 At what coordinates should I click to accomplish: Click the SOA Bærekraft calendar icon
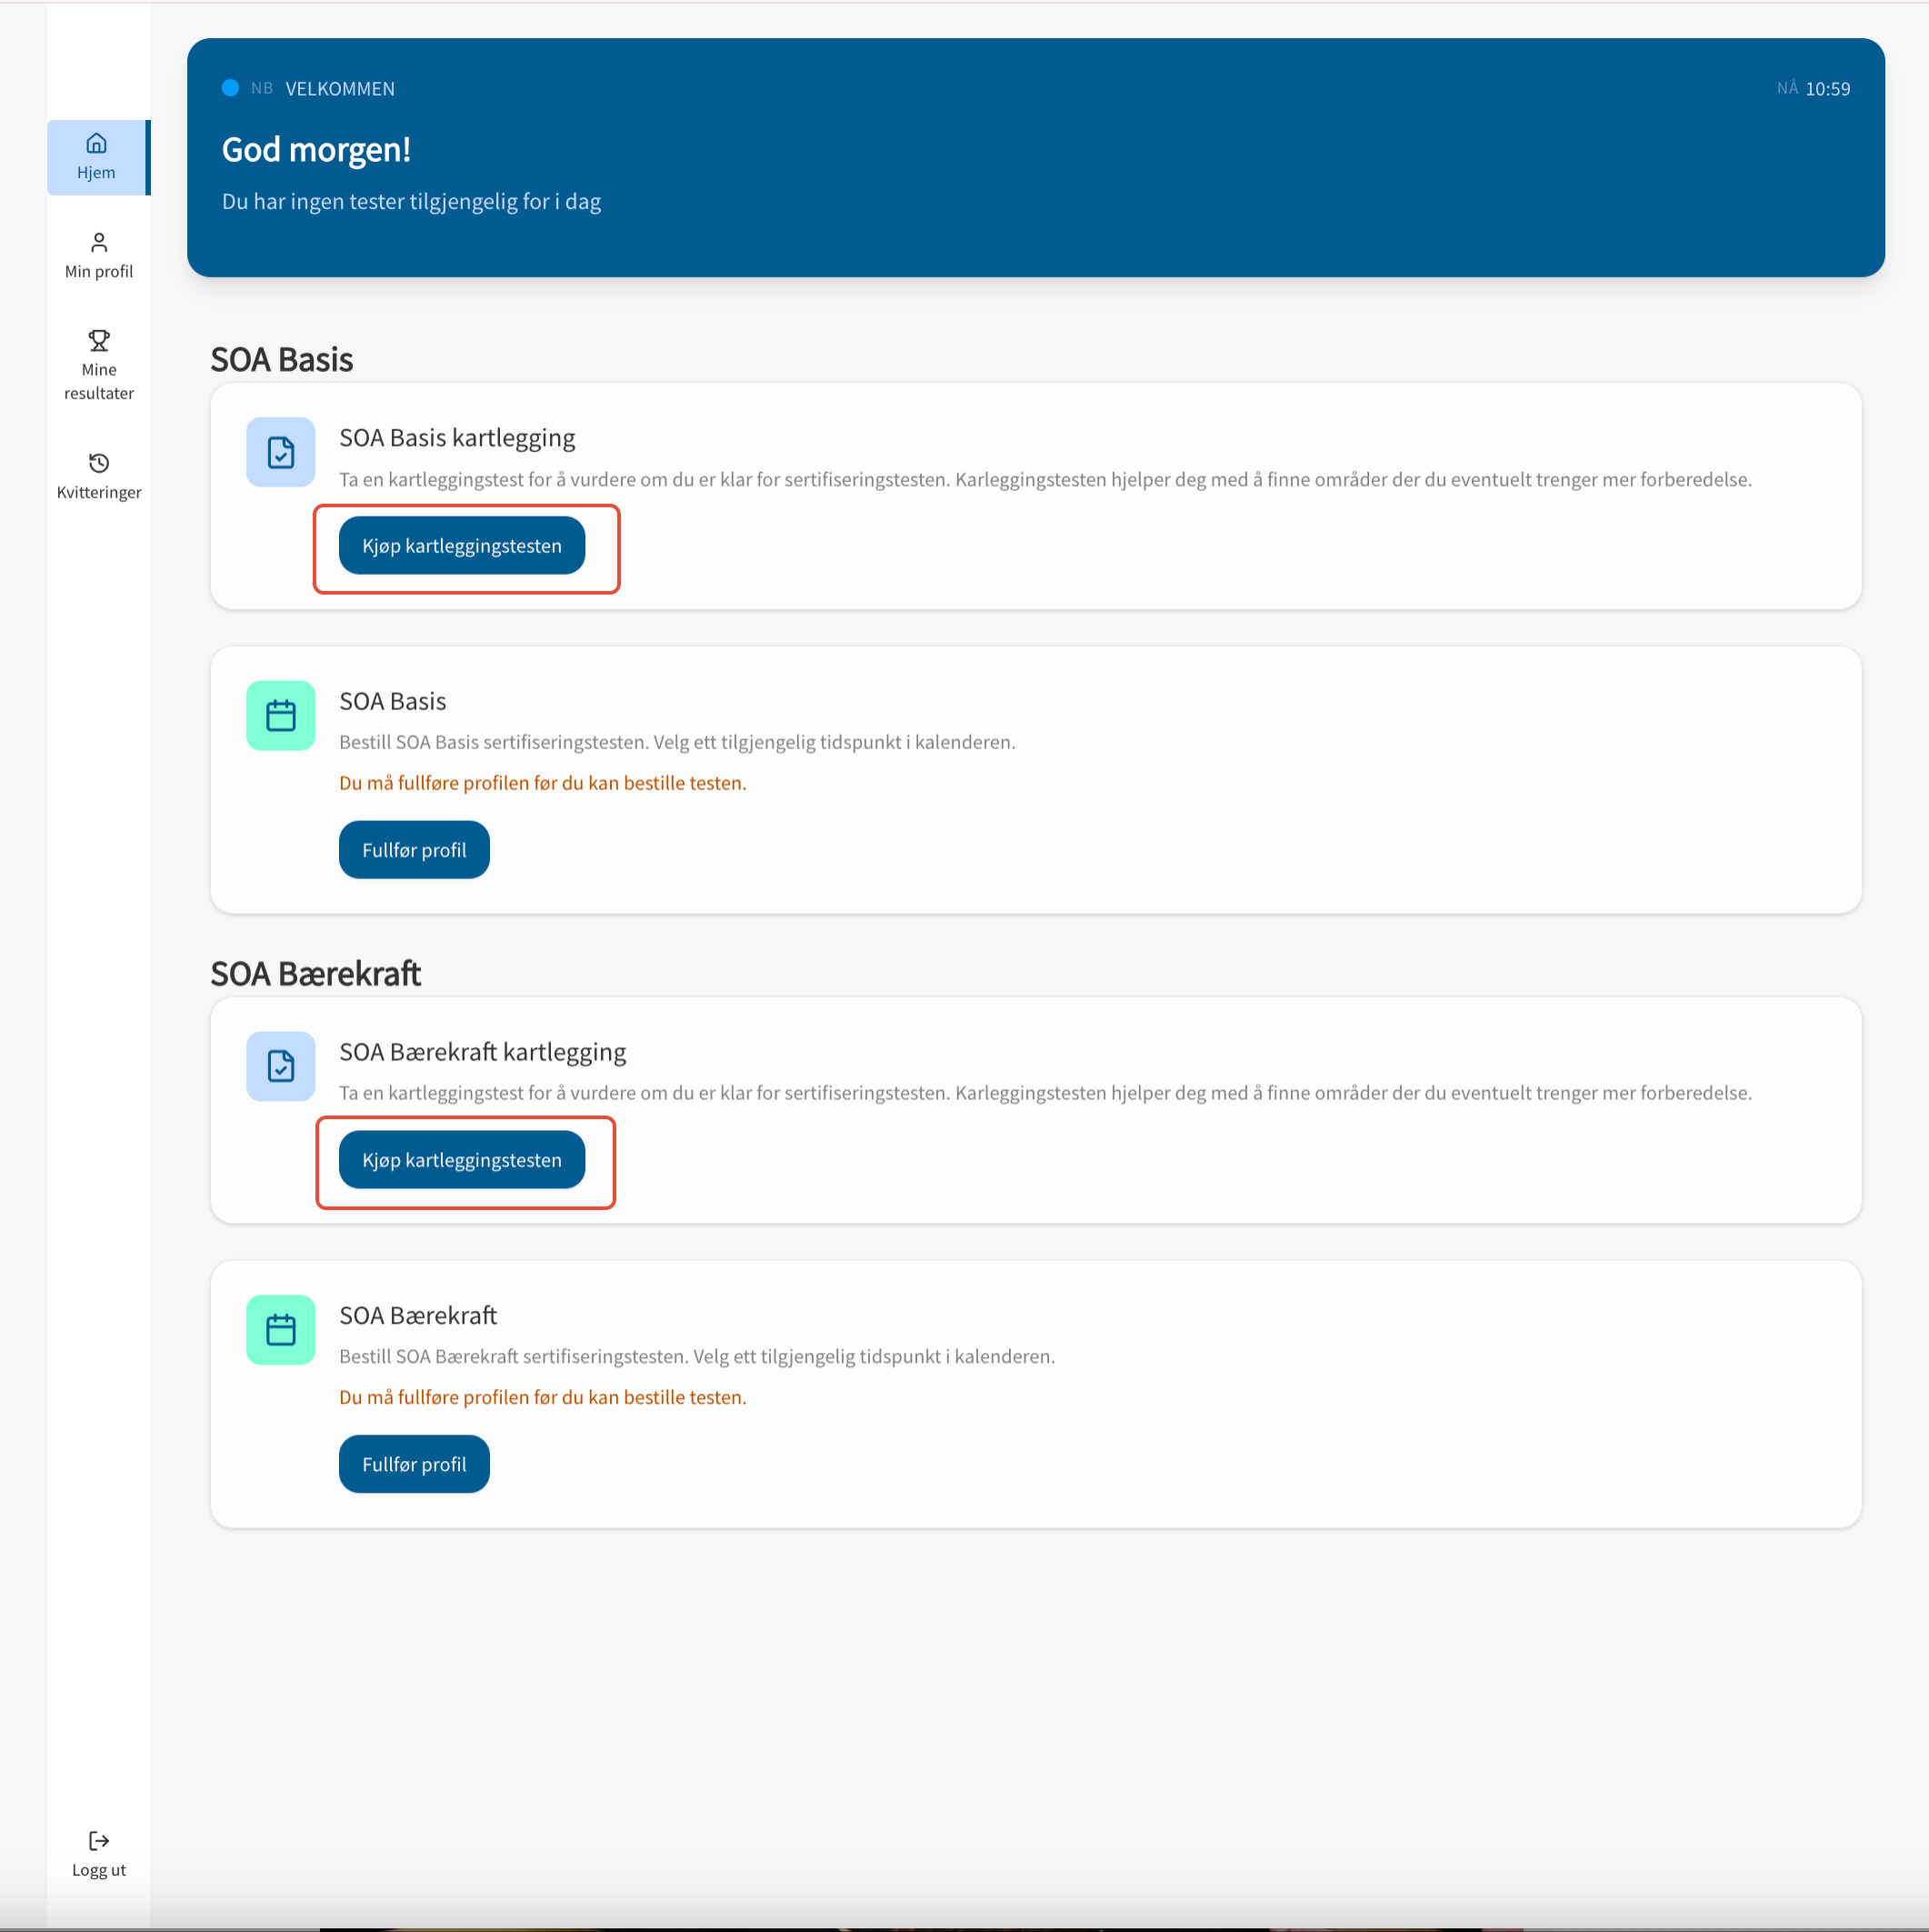click(x=280, y=1330)
